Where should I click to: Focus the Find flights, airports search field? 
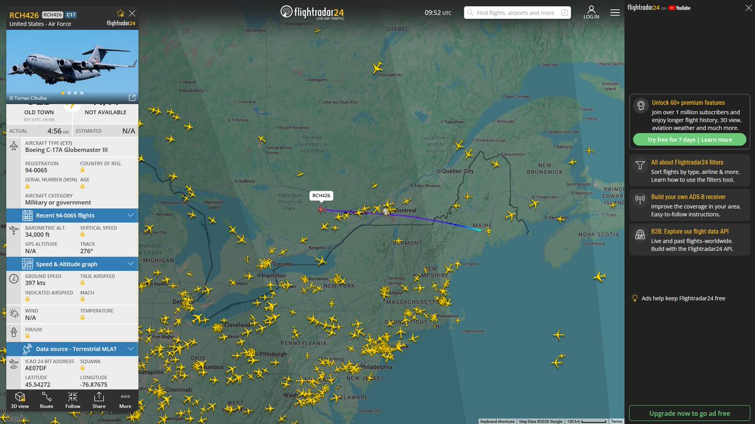(x=518, y=13)
